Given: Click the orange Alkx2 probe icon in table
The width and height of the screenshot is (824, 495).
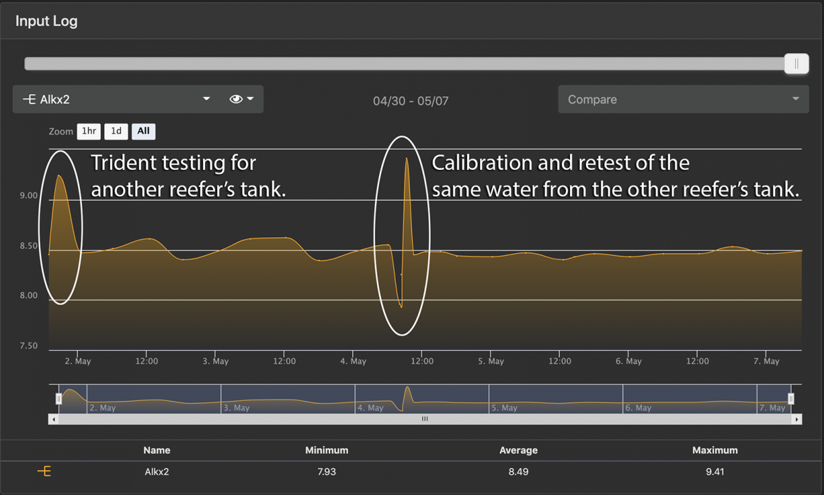Looking at the screenshot, I should [x=44, y=472].
